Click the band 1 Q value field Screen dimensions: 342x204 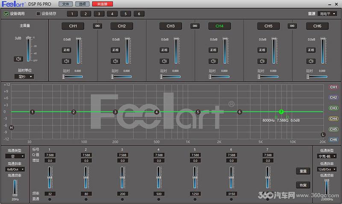click(x=50, y=155)
